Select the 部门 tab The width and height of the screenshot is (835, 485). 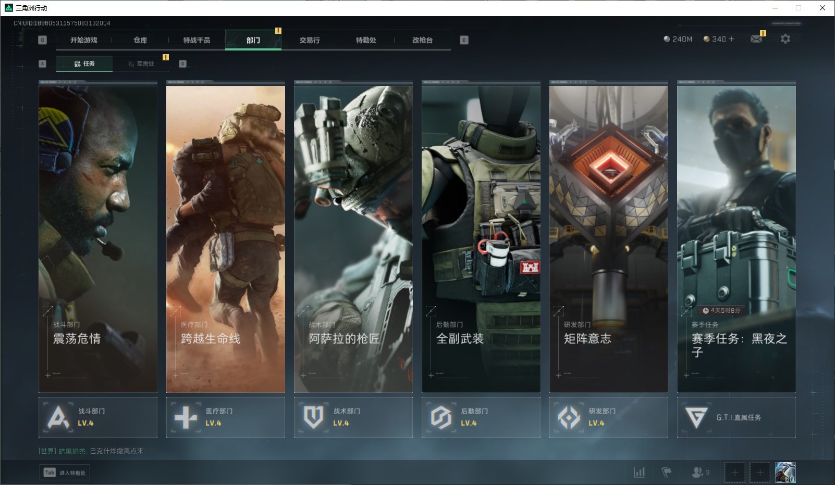[x=253, y=40]
